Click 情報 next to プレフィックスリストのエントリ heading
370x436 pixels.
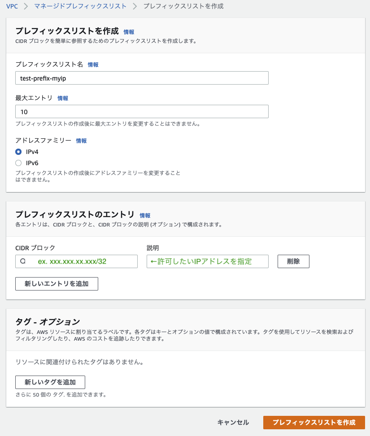(145, 215)
